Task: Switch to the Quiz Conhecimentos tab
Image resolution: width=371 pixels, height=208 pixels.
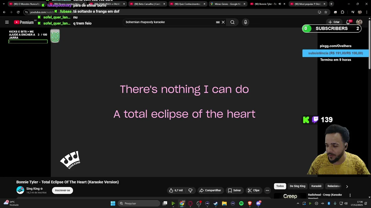Action: 187,4
